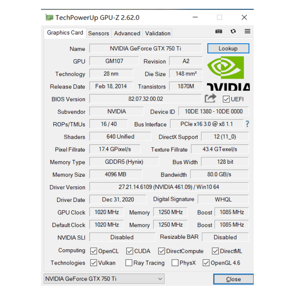
Task: Click the Resizable BAR value Disabled
Action: pos(225,237)
